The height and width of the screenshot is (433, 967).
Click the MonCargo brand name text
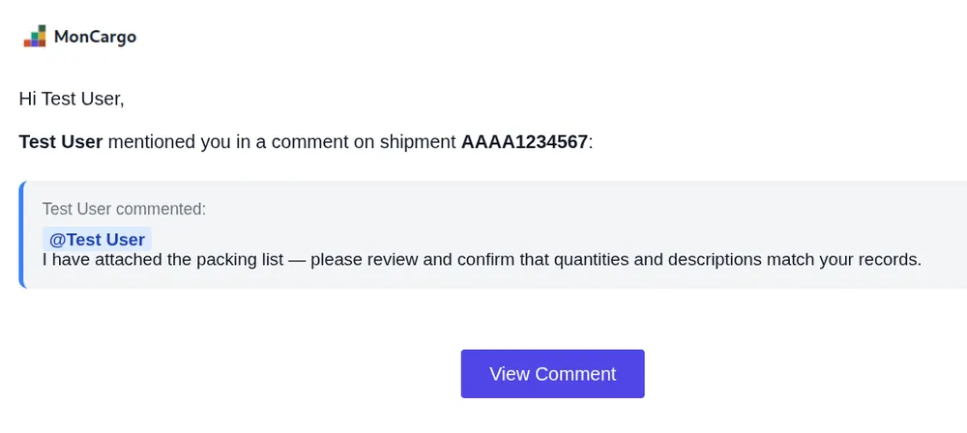tap(95, 37)
